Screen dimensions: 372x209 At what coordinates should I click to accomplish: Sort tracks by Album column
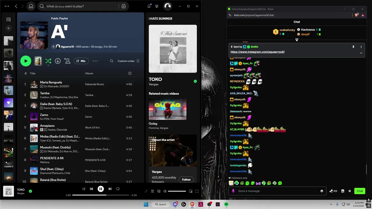pos(89,73)
